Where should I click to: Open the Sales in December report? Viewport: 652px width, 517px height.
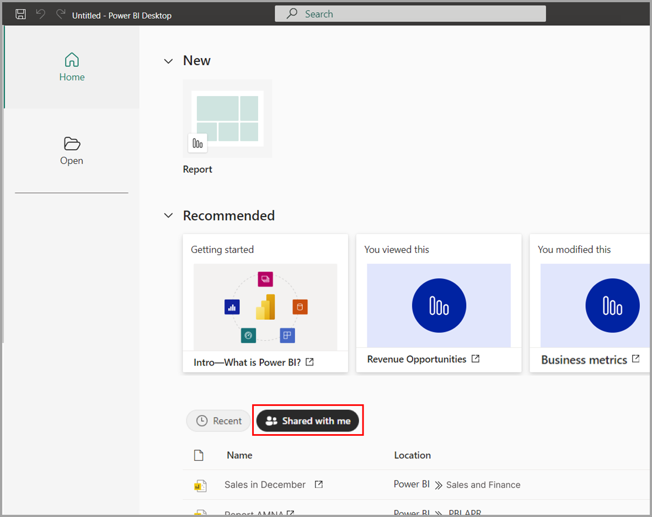click(265, 484)
